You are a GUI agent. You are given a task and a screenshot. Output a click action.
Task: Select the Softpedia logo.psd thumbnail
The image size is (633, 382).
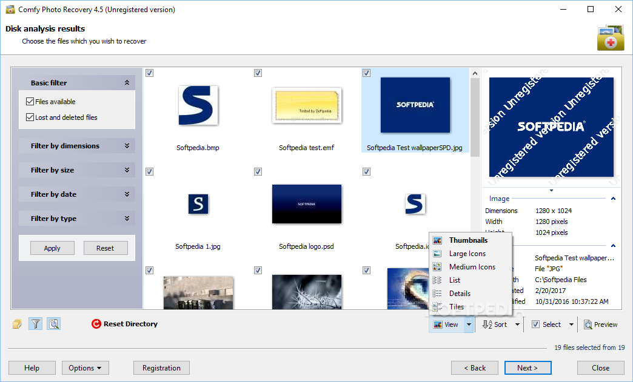(x=306, y=204)
